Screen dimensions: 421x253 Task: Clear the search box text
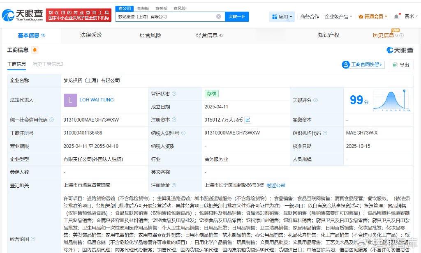point(219,17)
